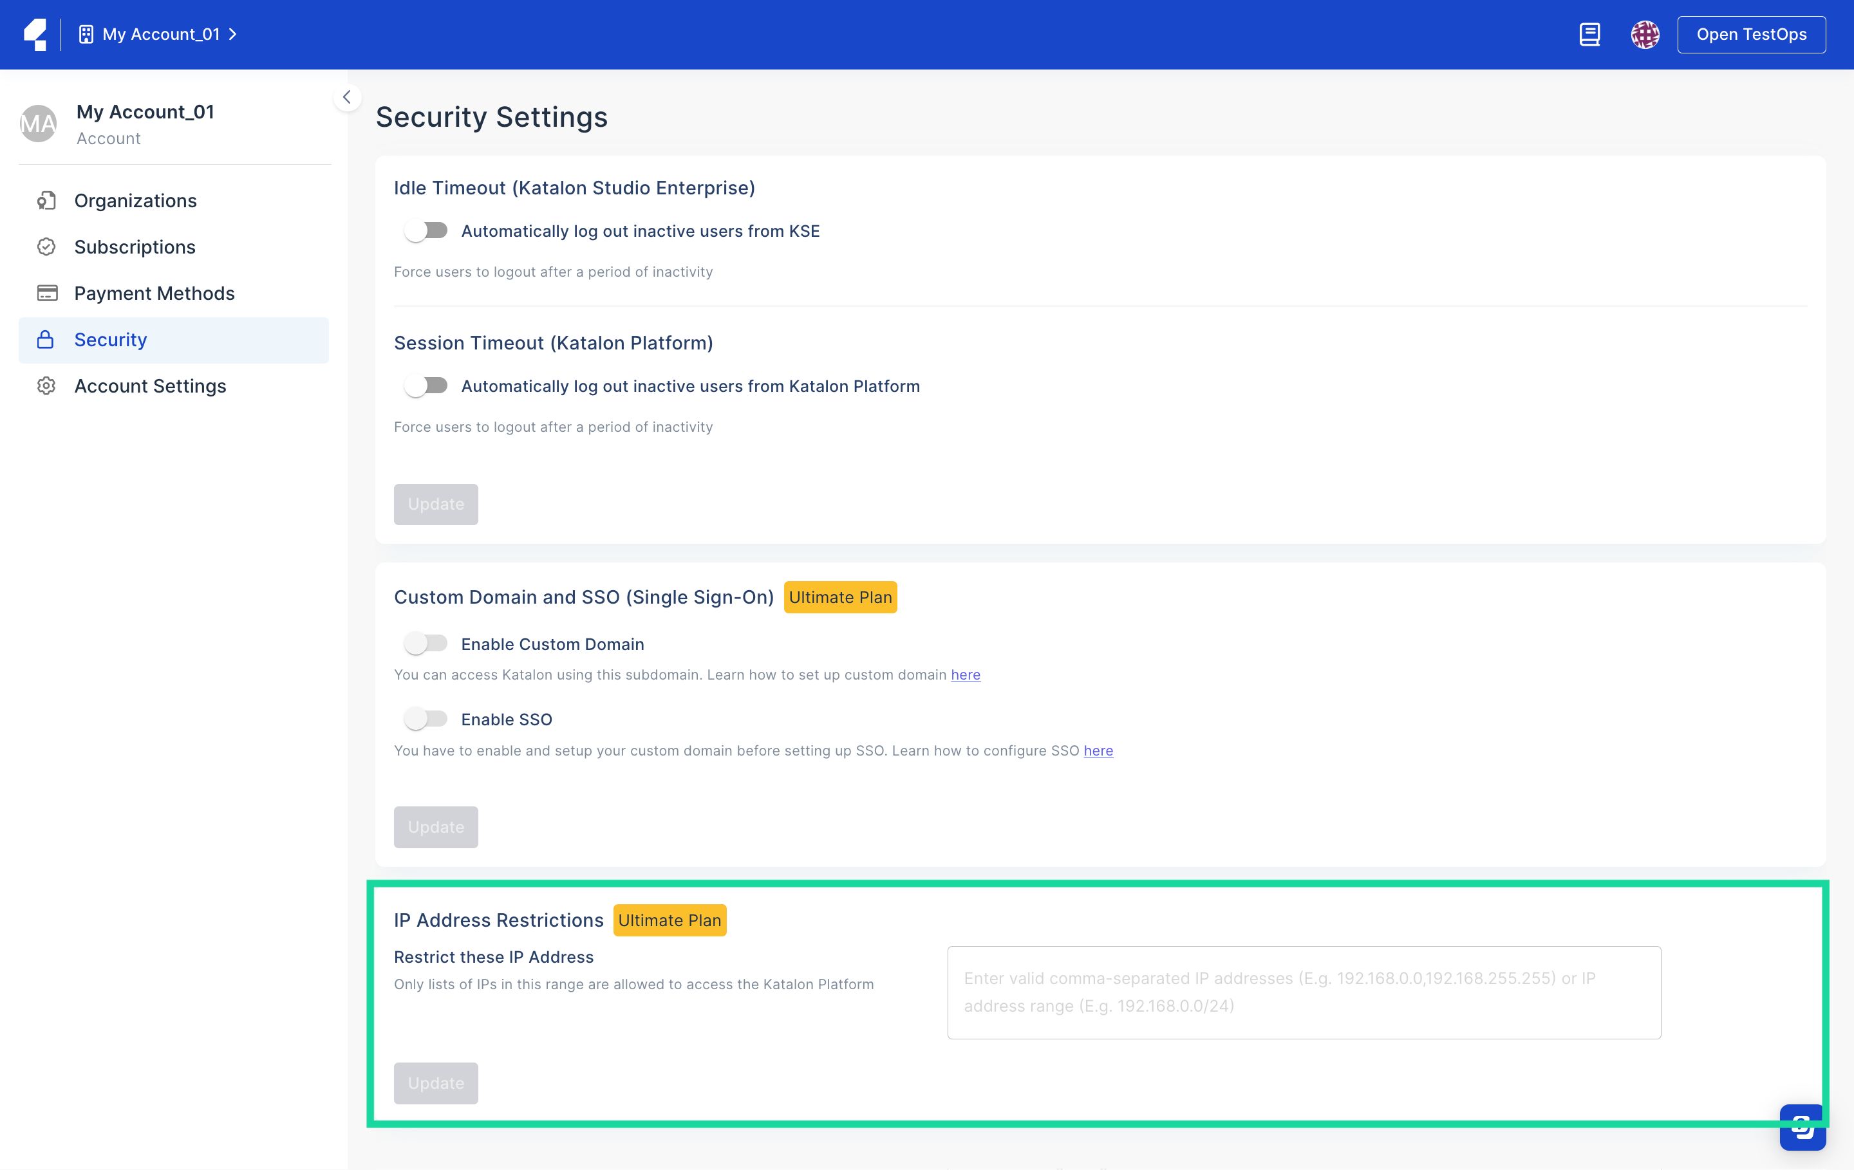
Task: Expand the My Account_01 account switcher
Action: coord(158,34)
